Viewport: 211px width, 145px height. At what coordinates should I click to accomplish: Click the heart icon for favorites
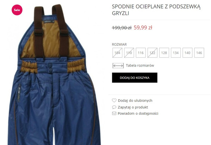point(114,100)
